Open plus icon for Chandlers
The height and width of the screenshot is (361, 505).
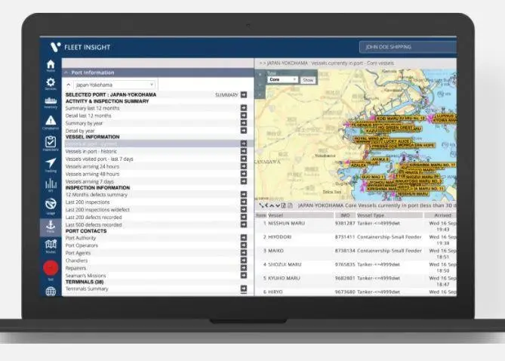click(244, 260)
